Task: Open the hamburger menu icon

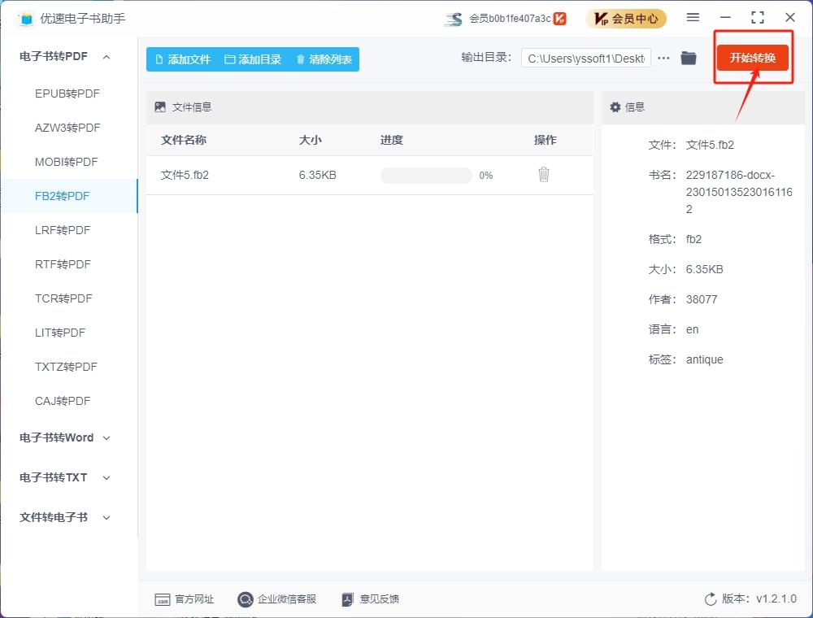Action: click(x=693, y=18)
